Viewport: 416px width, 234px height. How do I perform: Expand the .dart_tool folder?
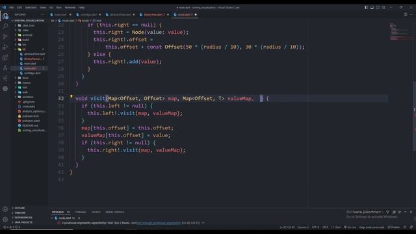(29, 25)
